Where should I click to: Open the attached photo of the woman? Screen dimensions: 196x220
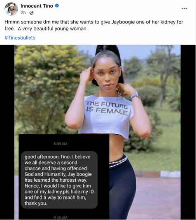[98, 132]
